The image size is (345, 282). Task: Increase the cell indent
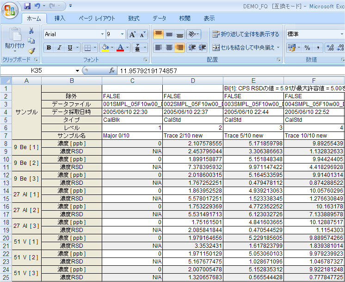point(202,48)
